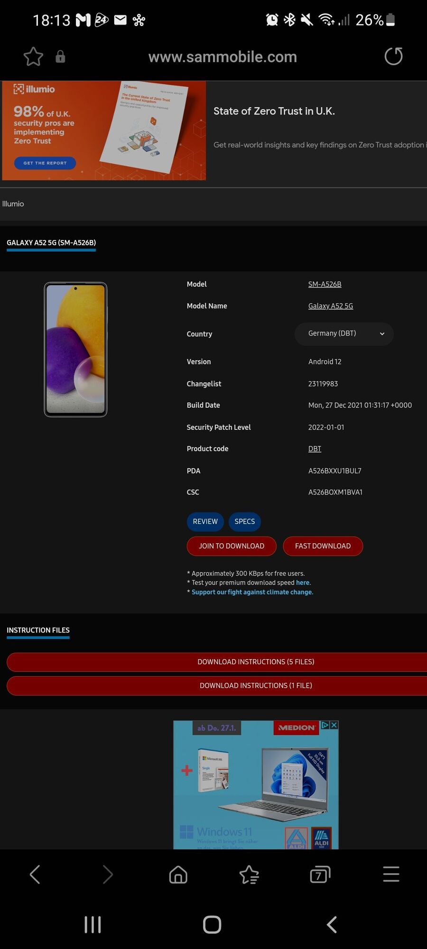Tap the bookmark star icon in address bar

[x=33, y=57]
